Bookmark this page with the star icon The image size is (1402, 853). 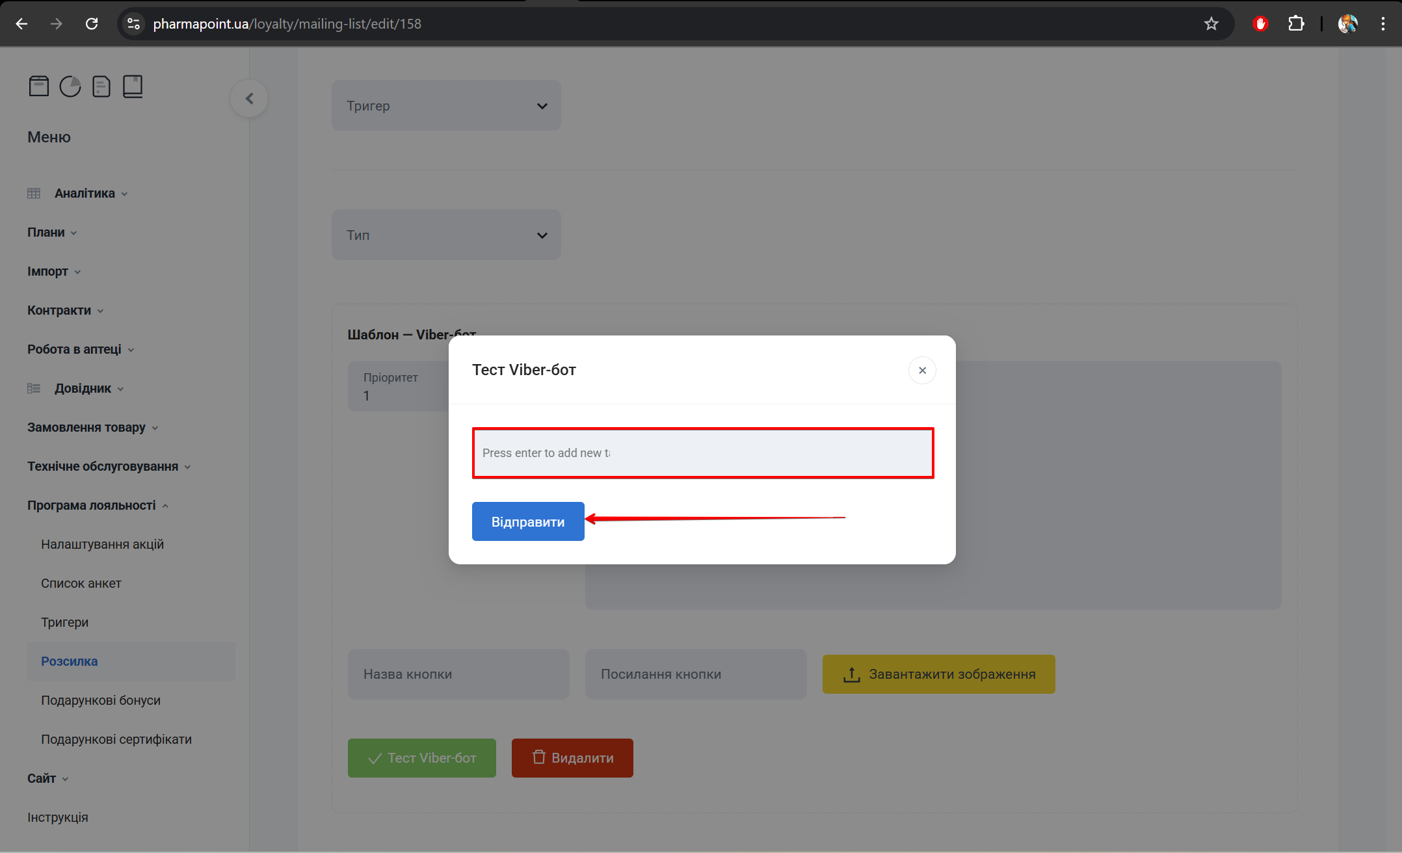coord(1211,24)
